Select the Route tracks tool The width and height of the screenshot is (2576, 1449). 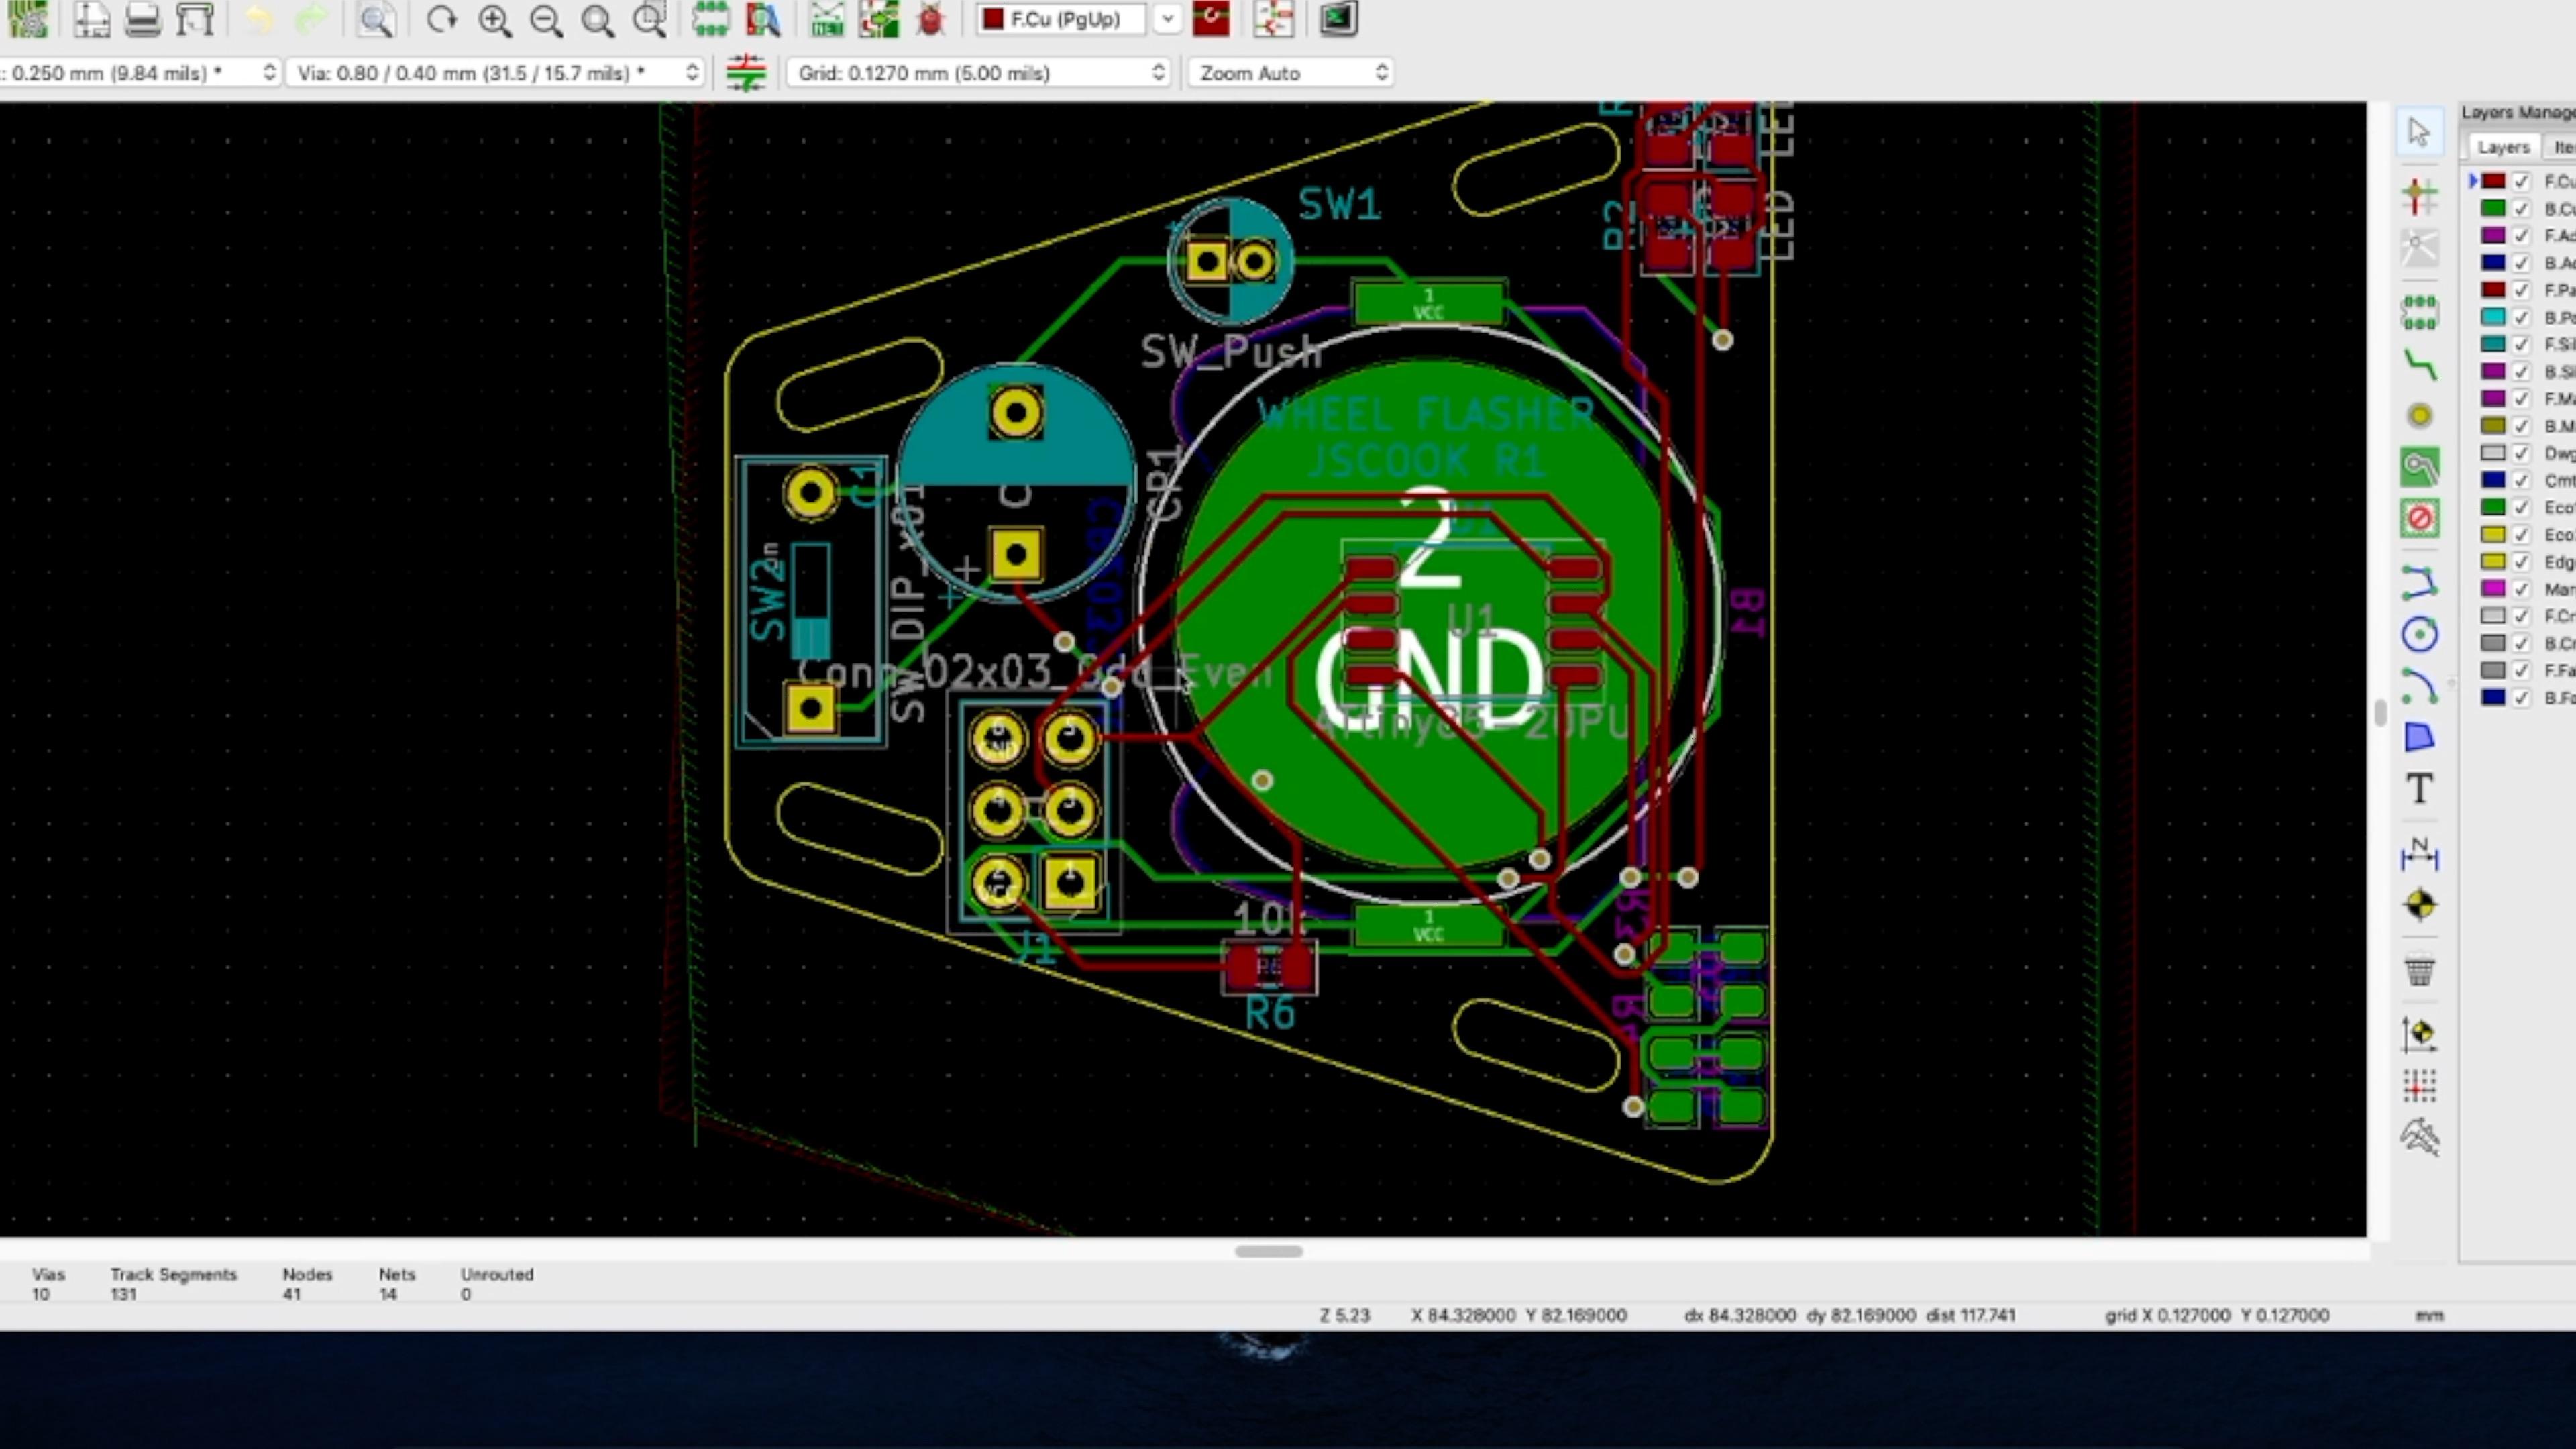click(x=2419, y=365)
